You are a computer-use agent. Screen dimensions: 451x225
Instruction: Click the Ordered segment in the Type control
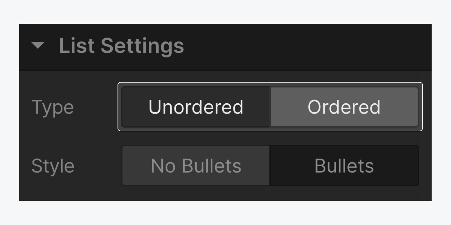[345, 107]
